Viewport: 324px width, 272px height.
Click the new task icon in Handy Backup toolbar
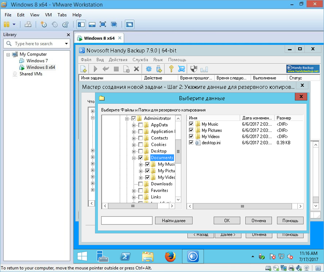(x=83, y=69)
